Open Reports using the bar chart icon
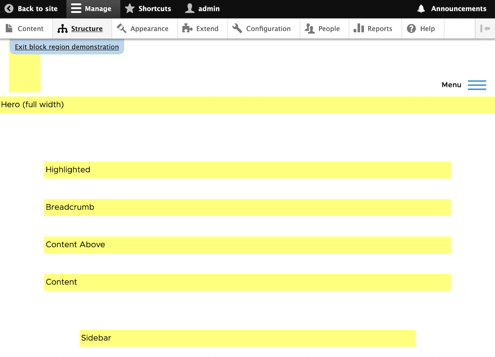 click(358, 28)
